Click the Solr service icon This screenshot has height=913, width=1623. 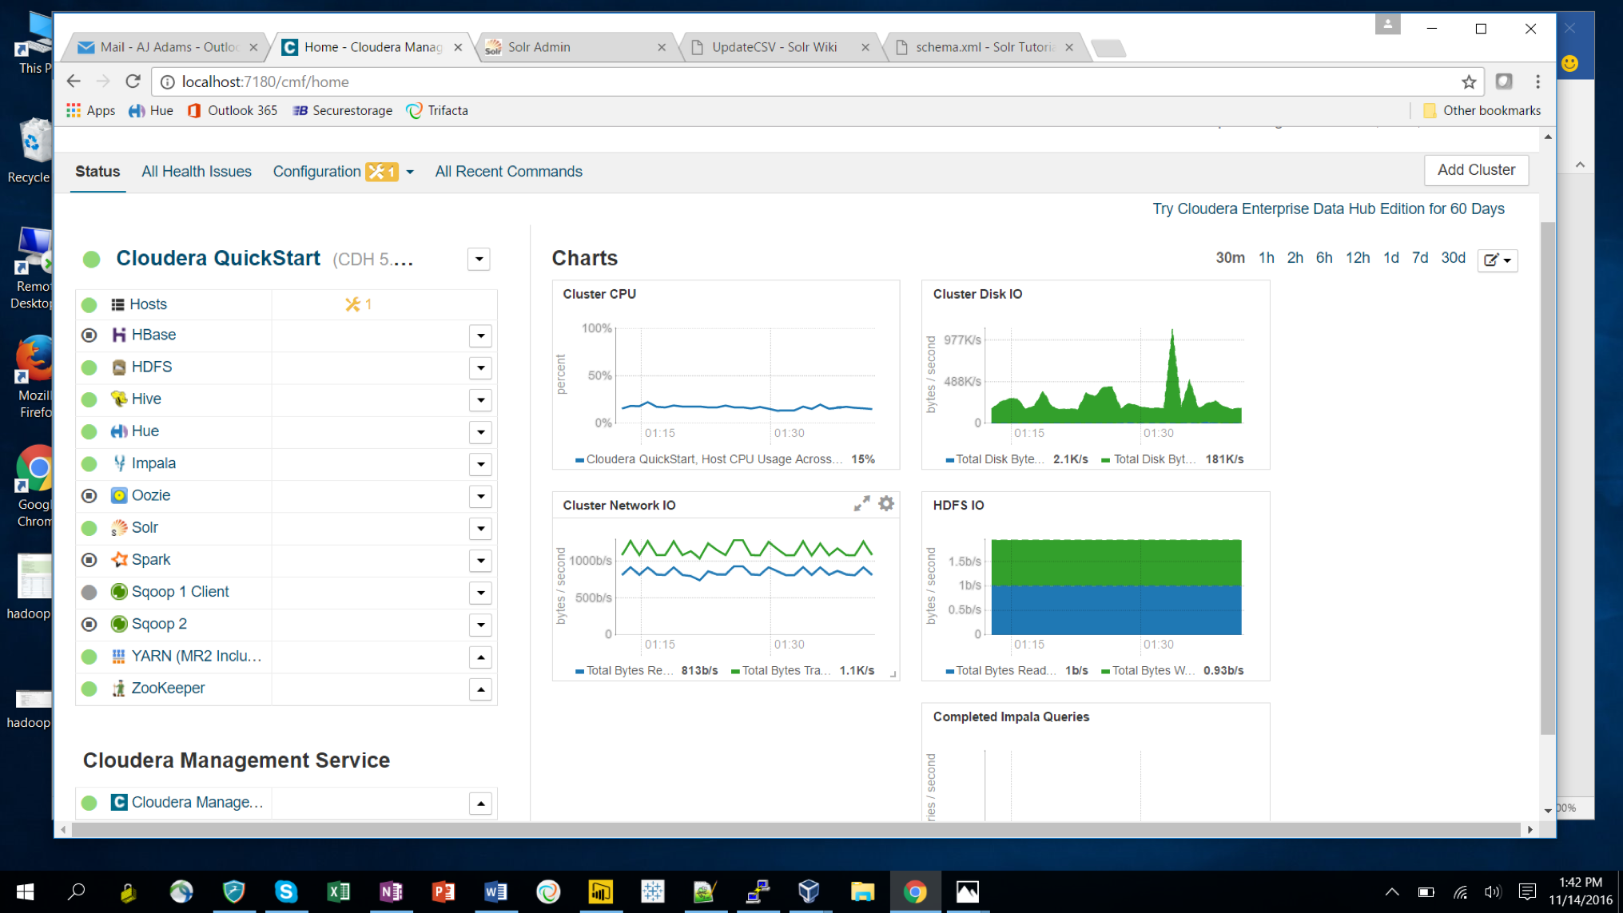click(x=118, y=528)
